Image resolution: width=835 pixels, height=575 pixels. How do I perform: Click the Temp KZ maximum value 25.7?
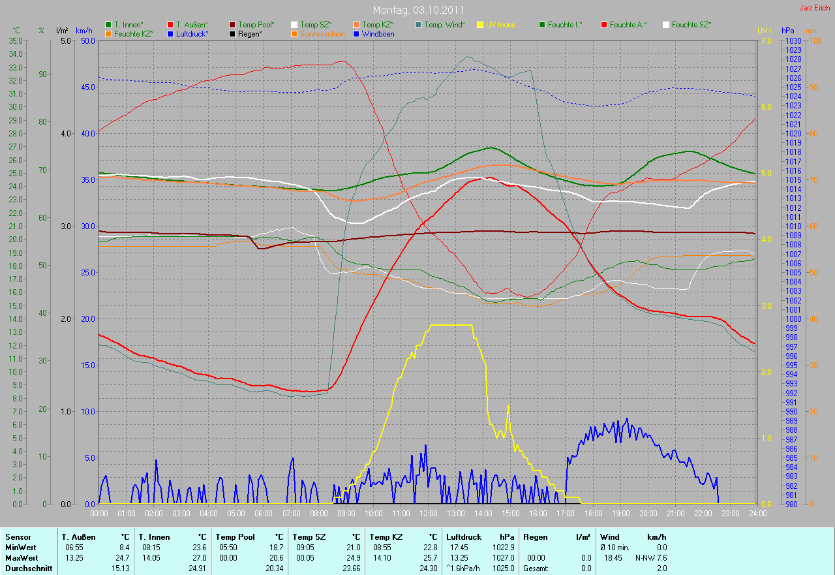coord(429,558)
